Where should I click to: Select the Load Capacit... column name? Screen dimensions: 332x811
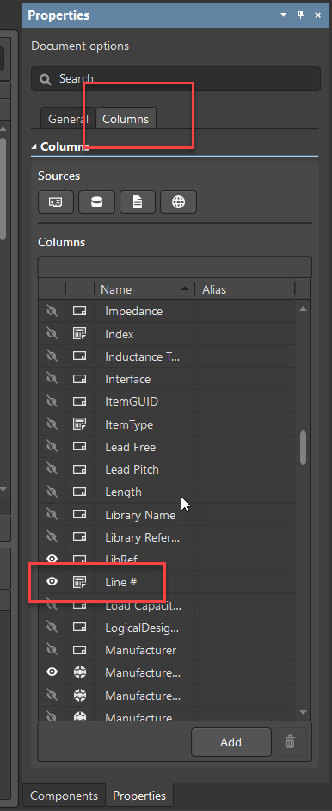pyautogui.click(x=143, y=605)
